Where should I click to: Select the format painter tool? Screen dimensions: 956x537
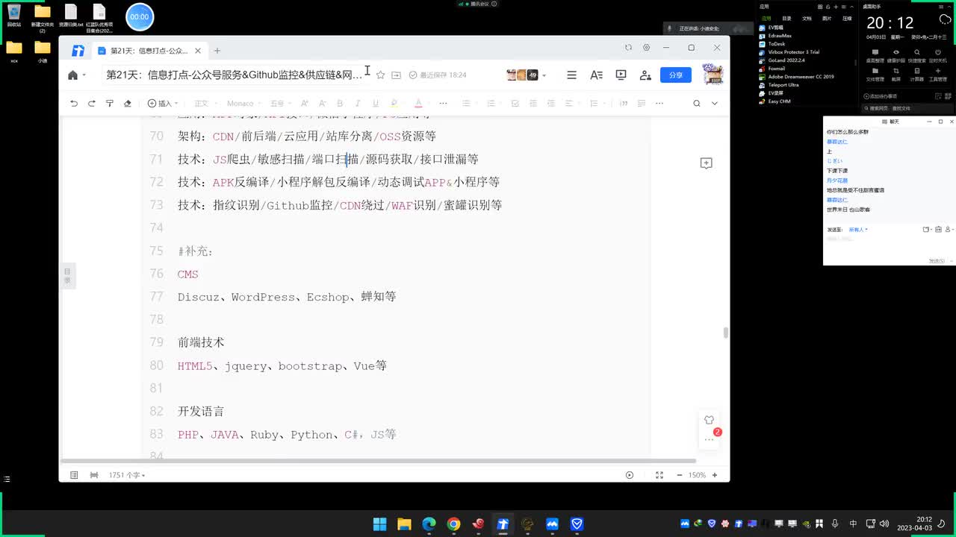[110, 104]
